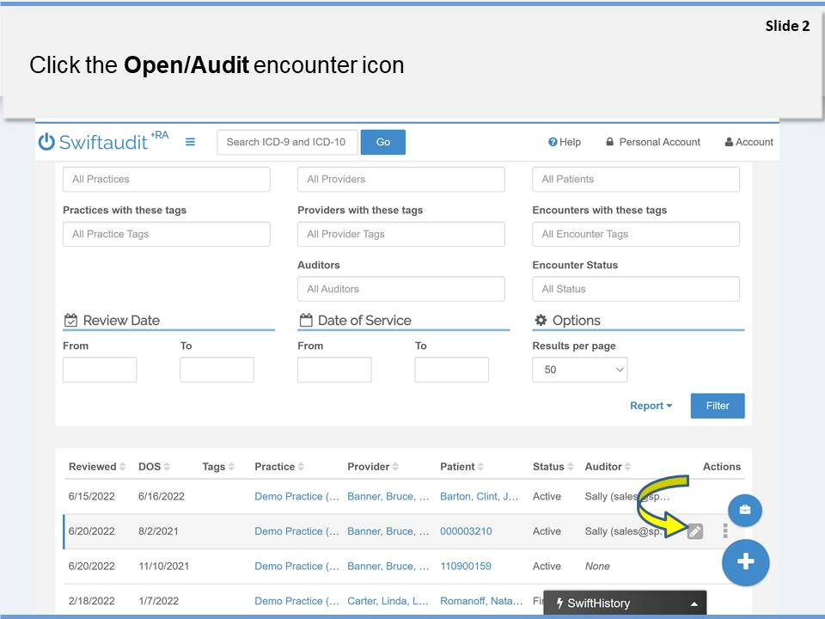This screenshot has width=825, height=619.
Task: Expand the Results per page dropdown
Action: 579,370
